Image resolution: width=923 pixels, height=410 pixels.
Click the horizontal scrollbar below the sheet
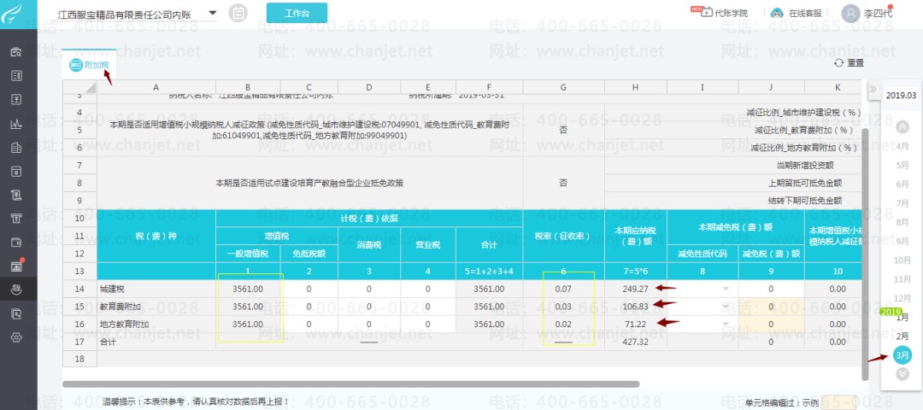pos(351,384)
